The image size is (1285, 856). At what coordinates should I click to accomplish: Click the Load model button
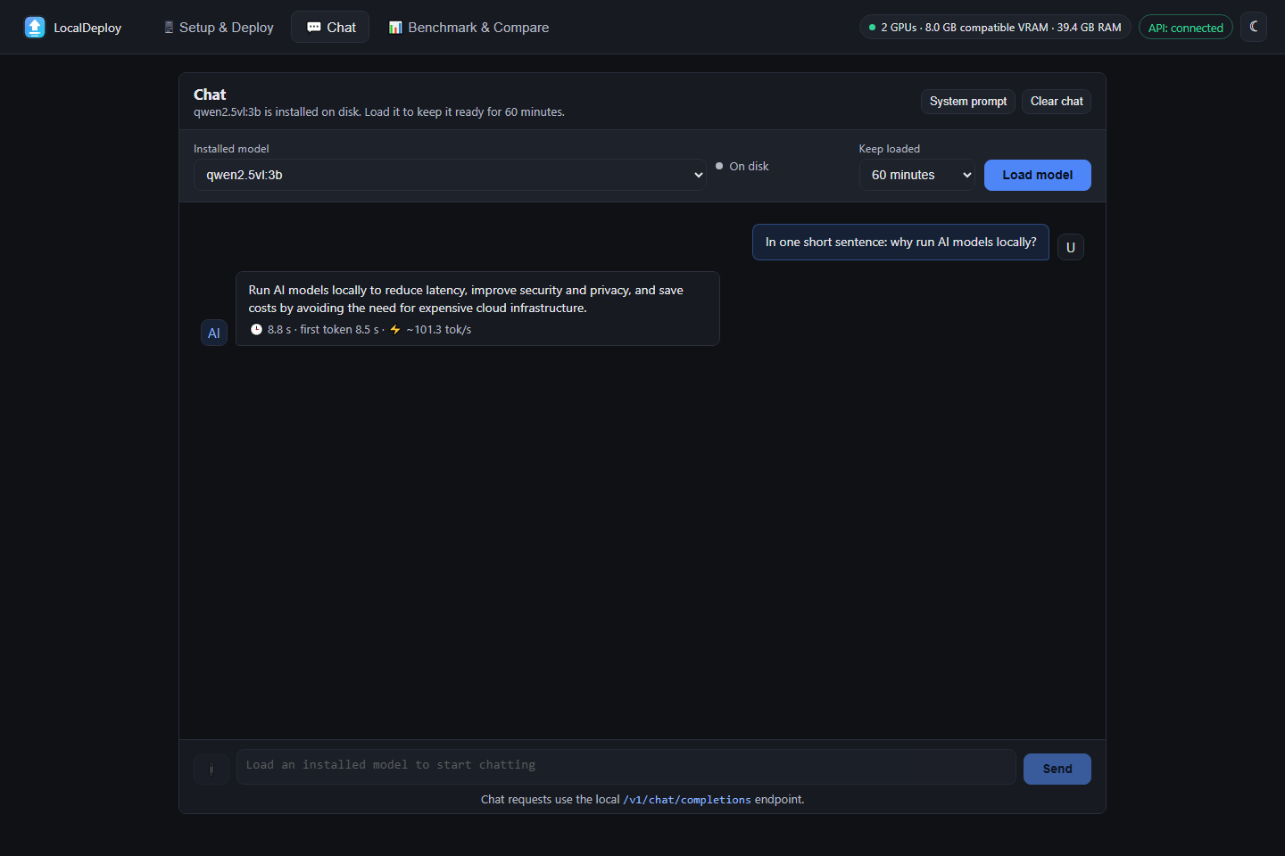(x=1038, y=175)
